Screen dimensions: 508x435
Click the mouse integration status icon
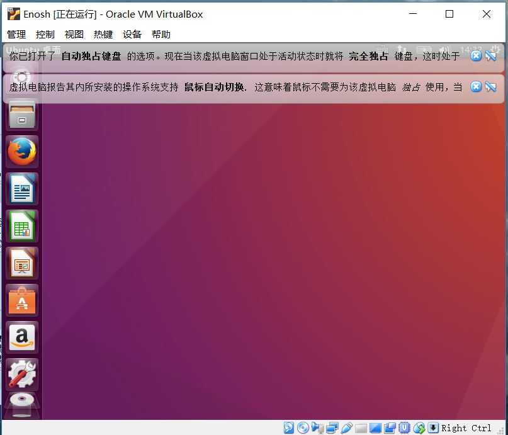419,428
